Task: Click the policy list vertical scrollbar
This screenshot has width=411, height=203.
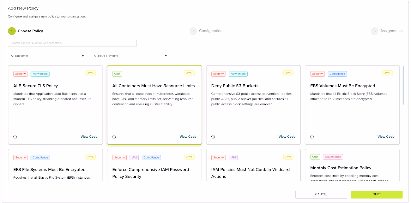Action: (x=403, y=85)
